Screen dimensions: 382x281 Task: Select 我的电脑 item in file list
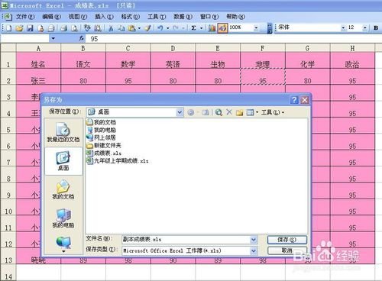(x=101, y=130)
